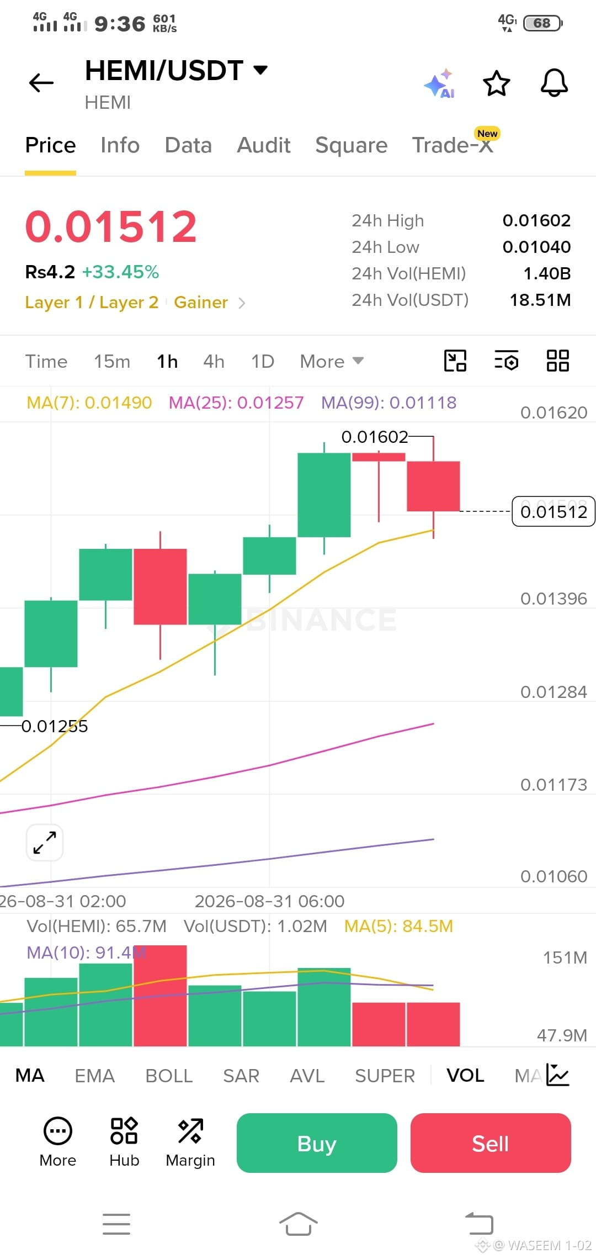Toggle the SAR indicator
The image size is (596, 1259).
click(241, 1076)
